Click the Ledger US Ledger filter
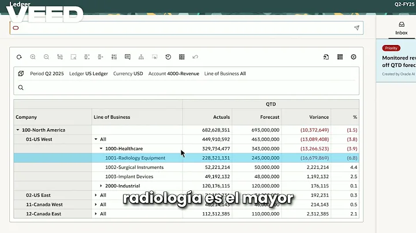This screenshot has height=233, width=416. [88, 74]
